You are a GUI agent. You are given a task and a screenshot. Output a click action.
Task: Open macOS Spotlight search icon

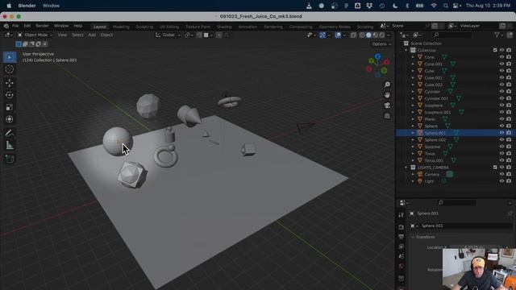coord(445,6)
